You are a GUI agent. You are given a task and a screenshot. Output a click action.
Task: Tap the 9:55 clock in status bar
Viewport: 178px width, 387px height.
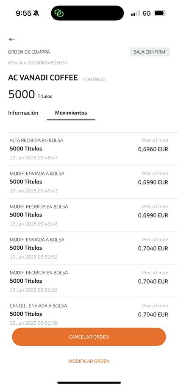23,13
